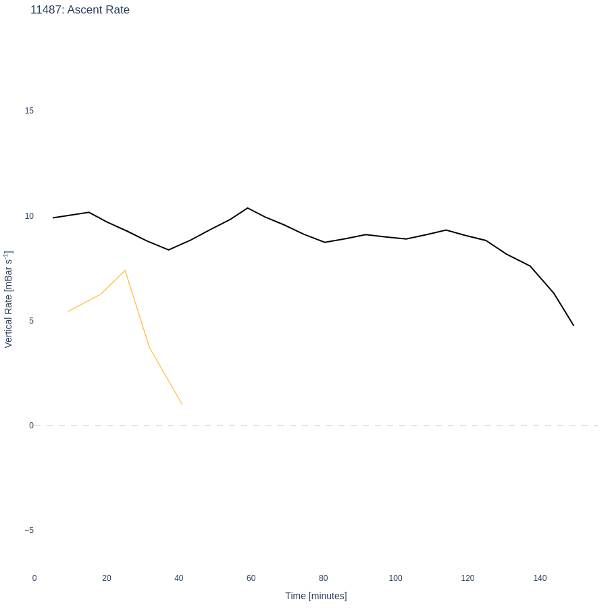Click the dashed zero reference line
608x608 pixels.
pos(338,426)
